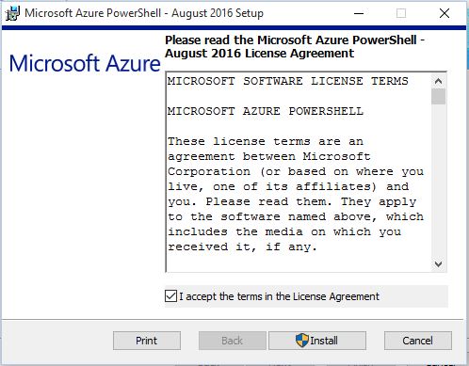Close the setup window
The height and width of the screenshot is (366, 469).
[x=445, y=13]
